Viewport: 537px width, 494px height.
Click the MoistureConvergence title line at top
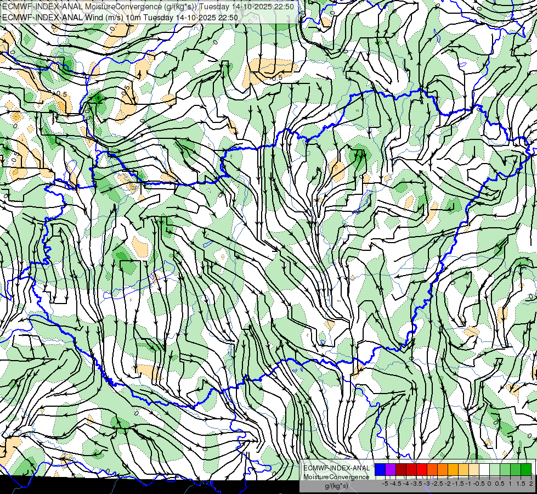point(148,7)
